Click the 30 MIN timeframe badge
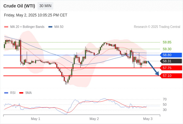The image size is (183, 124). [45, 6]
